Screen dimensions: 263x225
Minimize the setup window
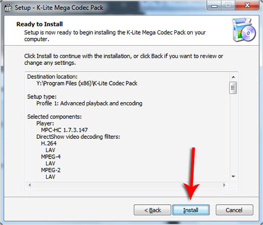pyautogui.click(x=214, y=6)
